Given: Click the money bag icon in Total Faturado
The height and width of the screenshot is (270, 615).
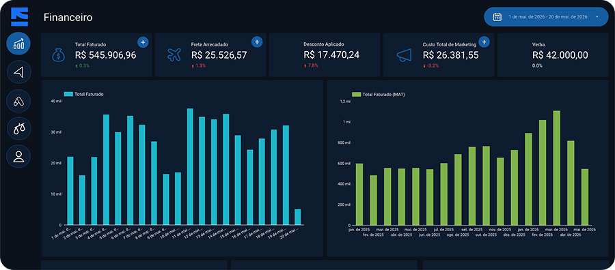Looking at the screenshot, I should 58,55.
